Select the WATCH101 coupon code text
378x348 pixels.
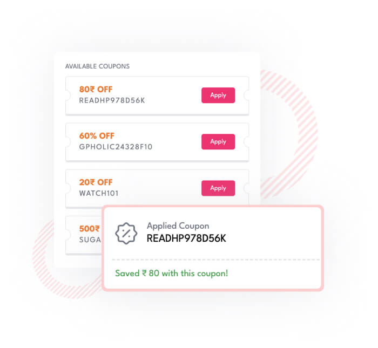(x=99, y=193)
